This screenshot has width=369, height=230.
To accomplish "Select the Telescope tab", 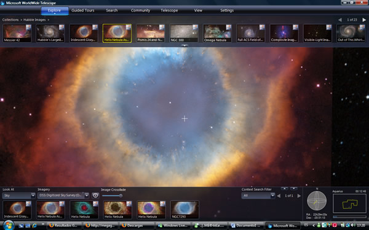I will 169,10.
